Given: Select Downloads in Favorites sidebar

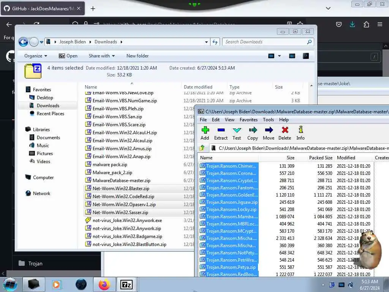Looking at the screenshot, I should click(48, 106).
